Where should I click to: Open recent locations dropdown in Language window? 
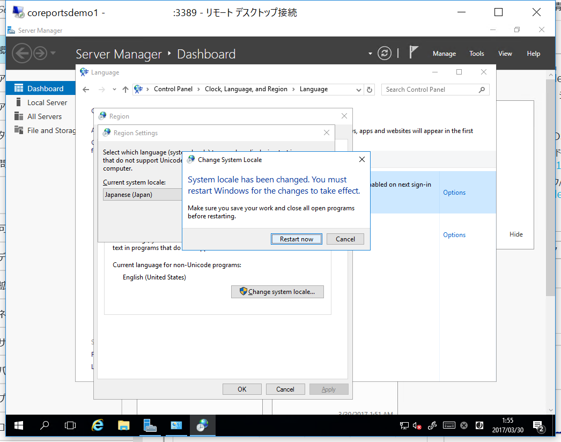pos(114,90)
